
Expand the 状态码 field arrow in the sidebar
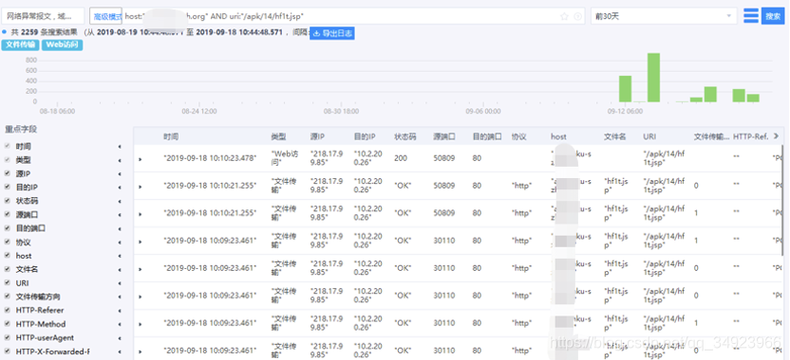(120, 201)
